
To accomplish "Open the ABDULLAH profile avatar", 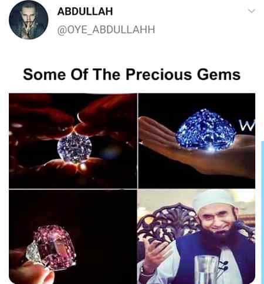I will point(29,20).
